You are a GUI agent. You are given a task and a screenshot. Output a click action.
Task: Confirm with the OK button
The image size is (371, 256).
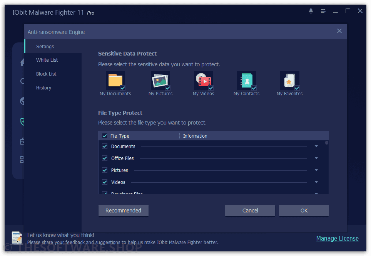coord(304,211)
